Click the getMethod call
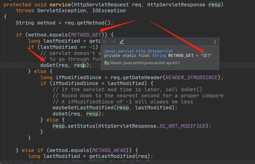 91,23
